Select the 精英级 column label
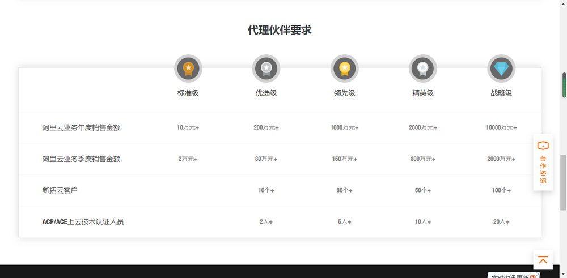The width and height of the screenshot is (567, 278). 423,93
